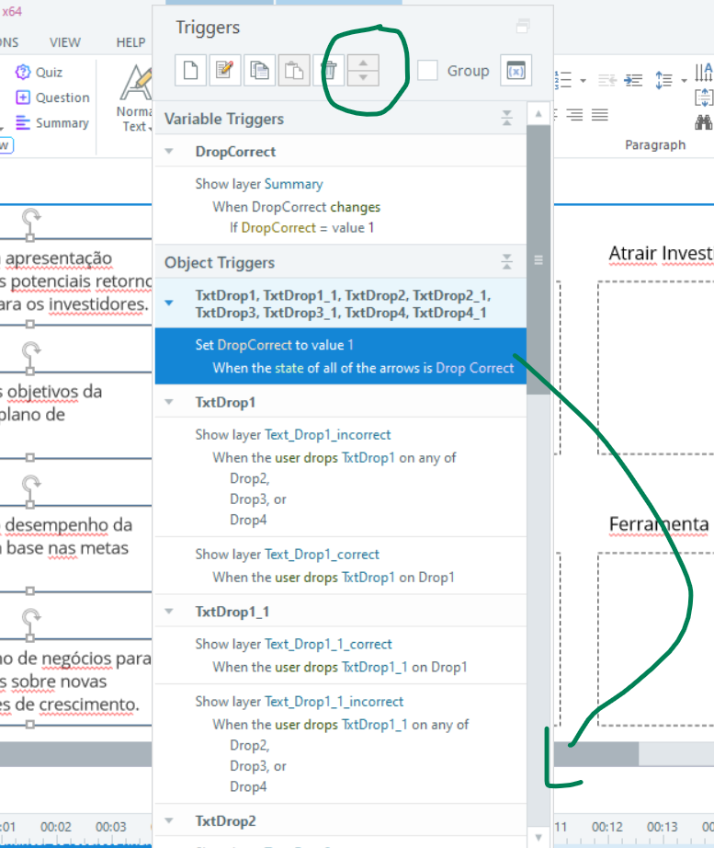714x848 pixels.
Task: Open the HELP ribbon tab
Action: pyautogui.click(x=130, y=42)
